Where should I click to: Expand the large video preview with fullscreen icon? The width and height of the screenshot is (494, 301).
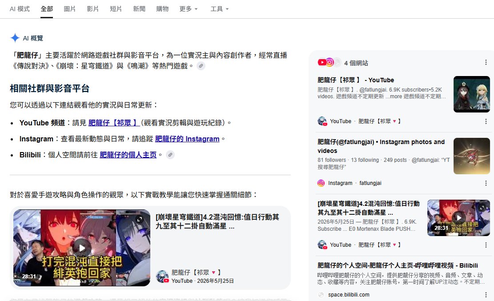pyautogui.click(x=139, y=219)
